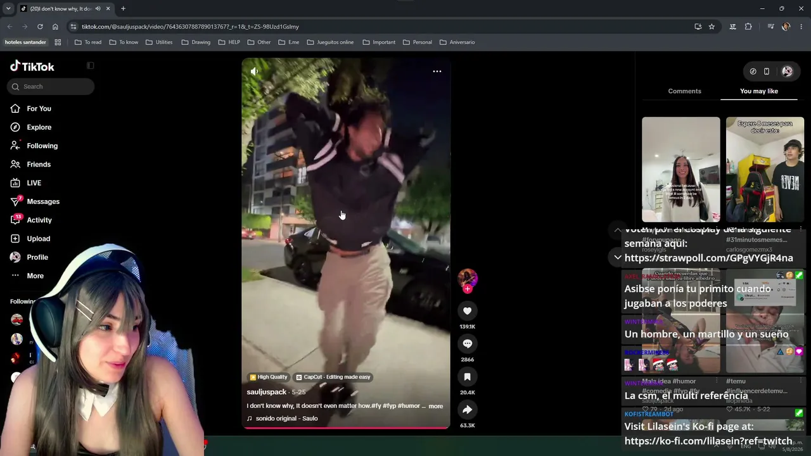Open the Chrome three-dot menu
This screenshot has height=456, width=811.
point(801,27)
